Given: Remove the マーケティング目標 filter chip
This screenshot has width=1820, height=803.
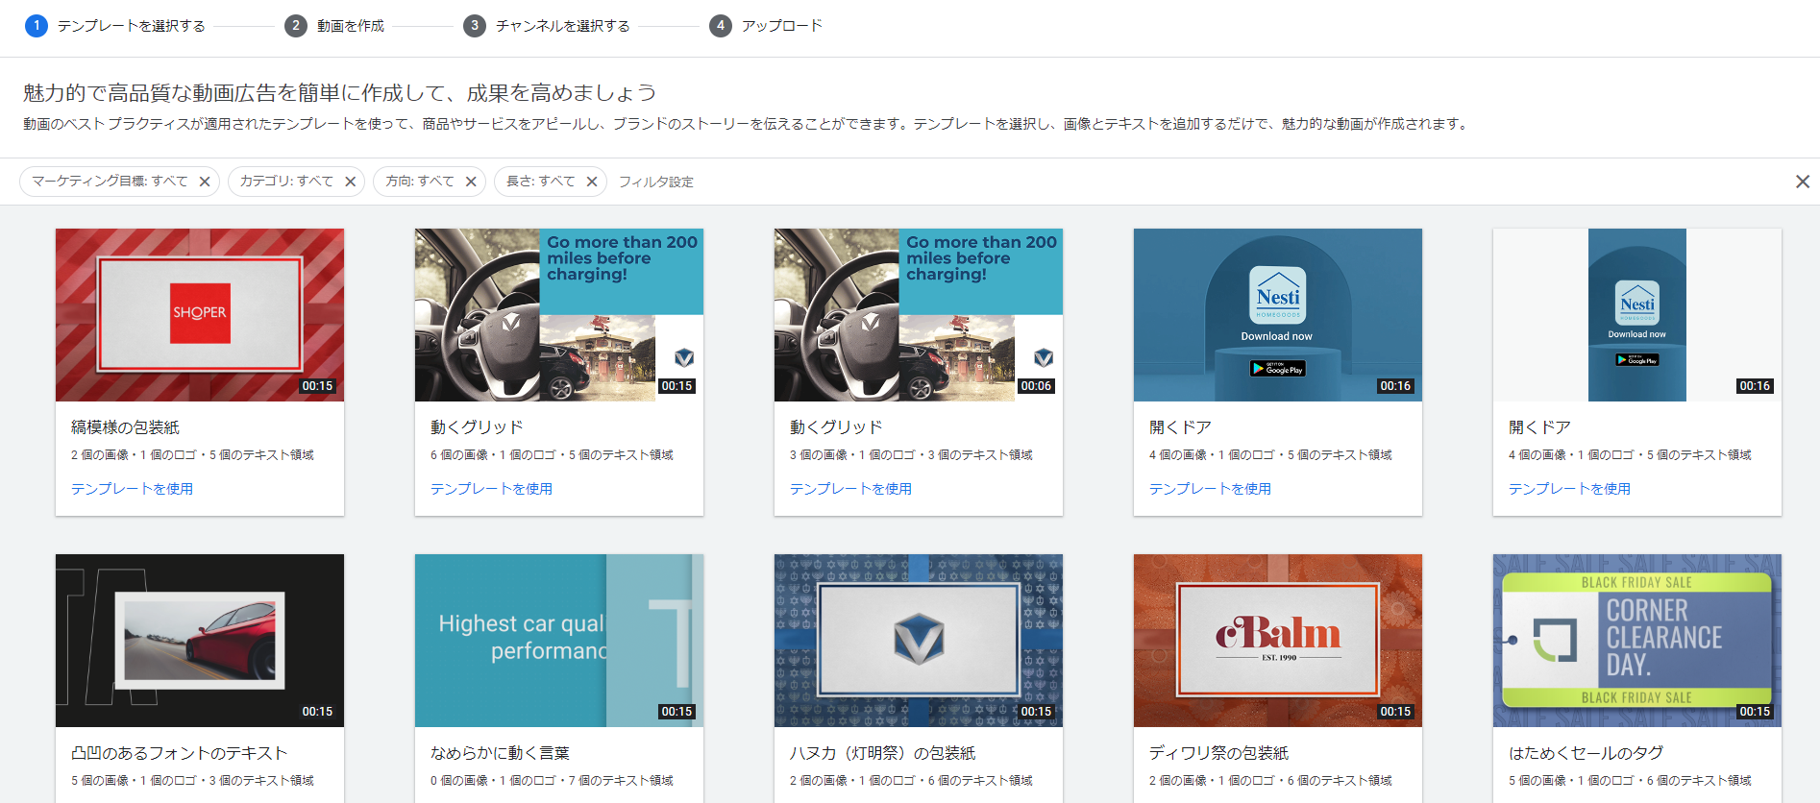Looking at the screenshot, I should 205,182.
